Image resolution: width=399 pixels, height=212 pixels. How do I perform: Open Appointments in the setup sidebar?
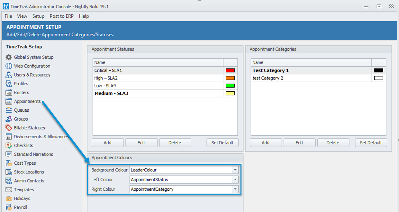(27, 101)
